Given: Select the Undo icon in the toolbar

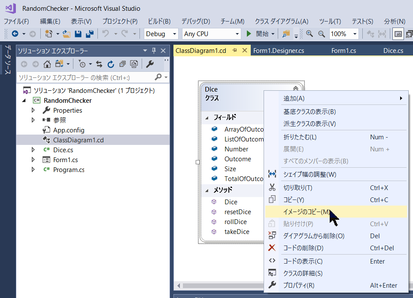Looking at the screenshot, I should [x=105, y=34].
